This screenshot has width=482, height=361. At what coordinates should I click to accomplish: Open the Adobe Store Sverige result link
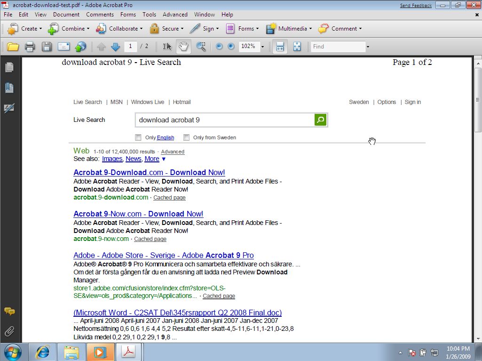click(x=164, y=255)
